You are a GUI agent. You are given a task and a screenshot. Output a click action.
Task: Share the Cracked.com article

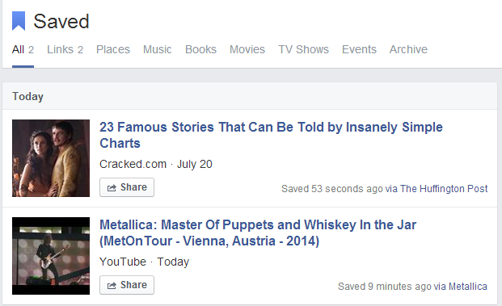127,187
